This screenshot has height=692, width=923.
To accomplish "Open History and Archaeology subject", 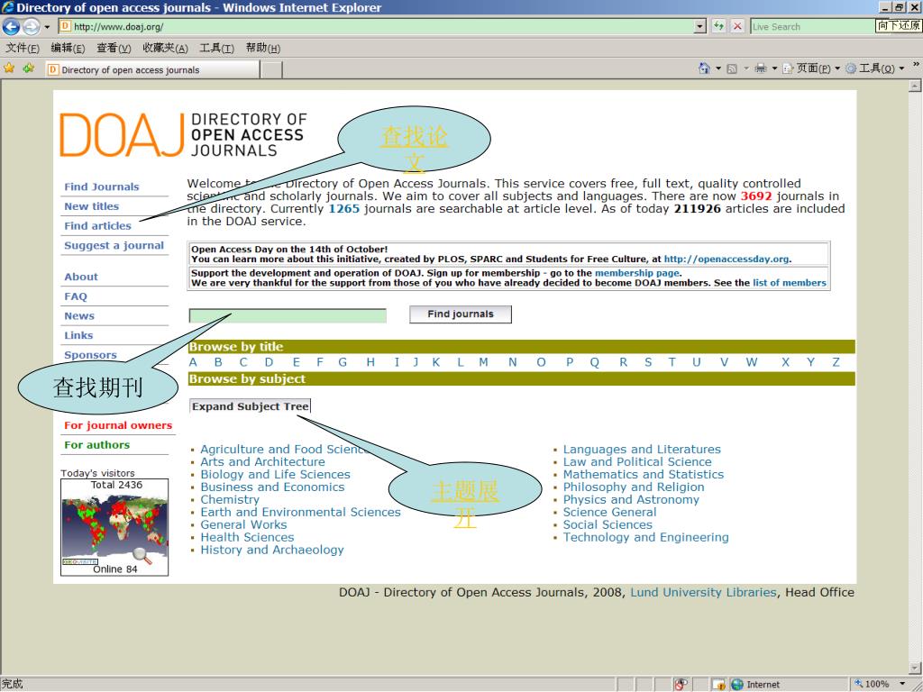I will point(272,550).
